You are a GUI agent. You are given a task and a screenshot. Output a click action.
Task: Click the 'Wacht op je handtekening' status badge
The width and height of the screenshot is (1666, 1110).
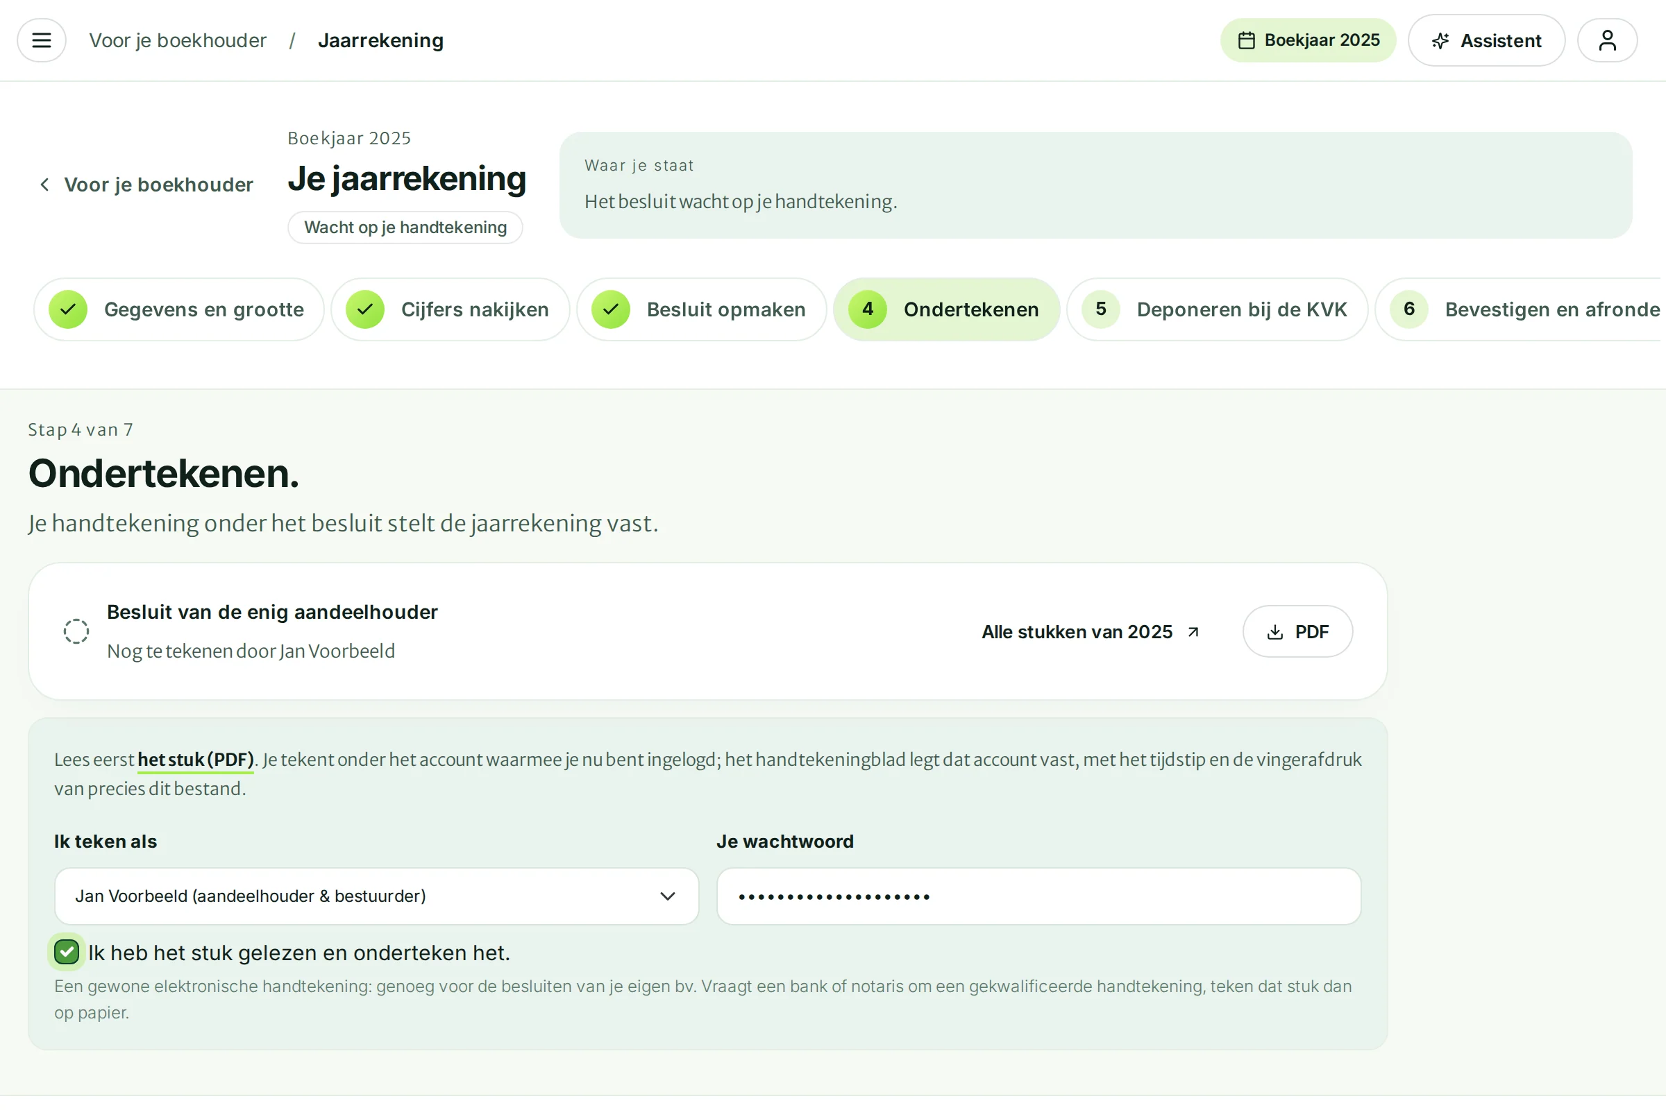tap(405, 228)
